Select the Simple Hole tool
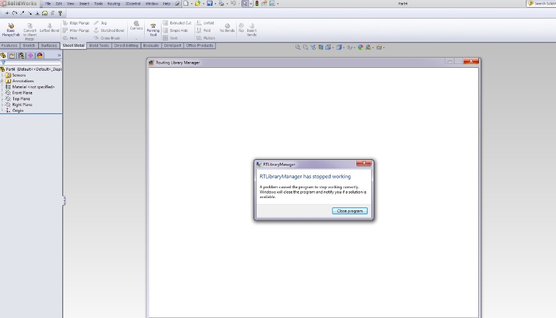 pyautogui.click(x=175, y=31)
